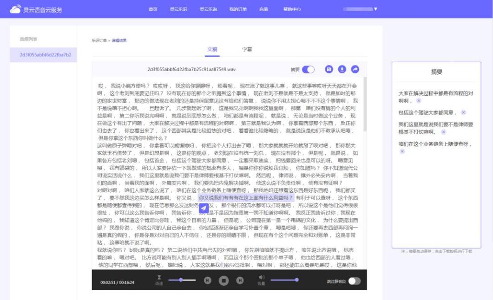Toggle the 摘要 summary switch off
This screenshot has height=300, width=493.
tap(308, 69)
